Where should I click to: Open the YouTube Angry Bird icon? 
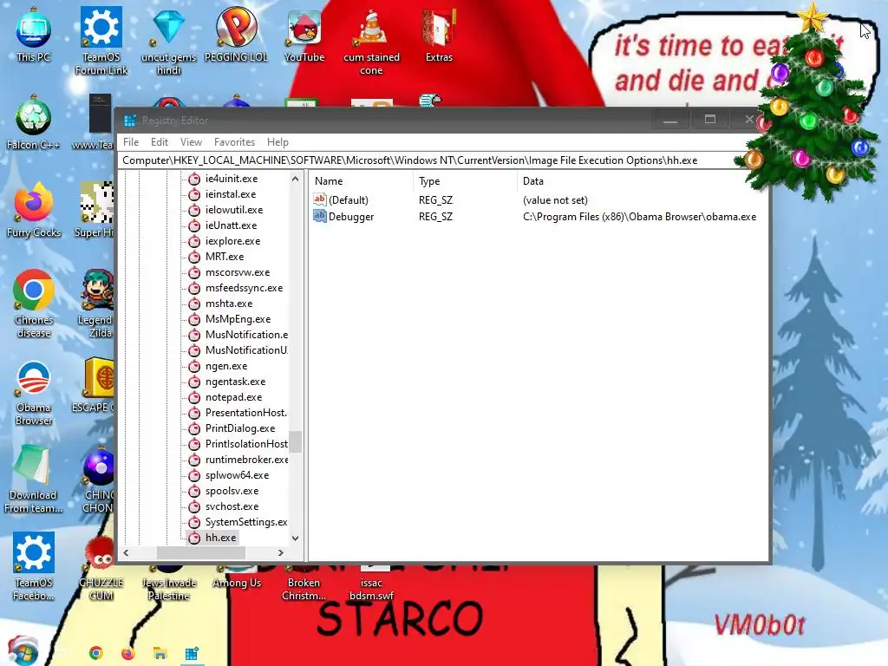(304, 34)
